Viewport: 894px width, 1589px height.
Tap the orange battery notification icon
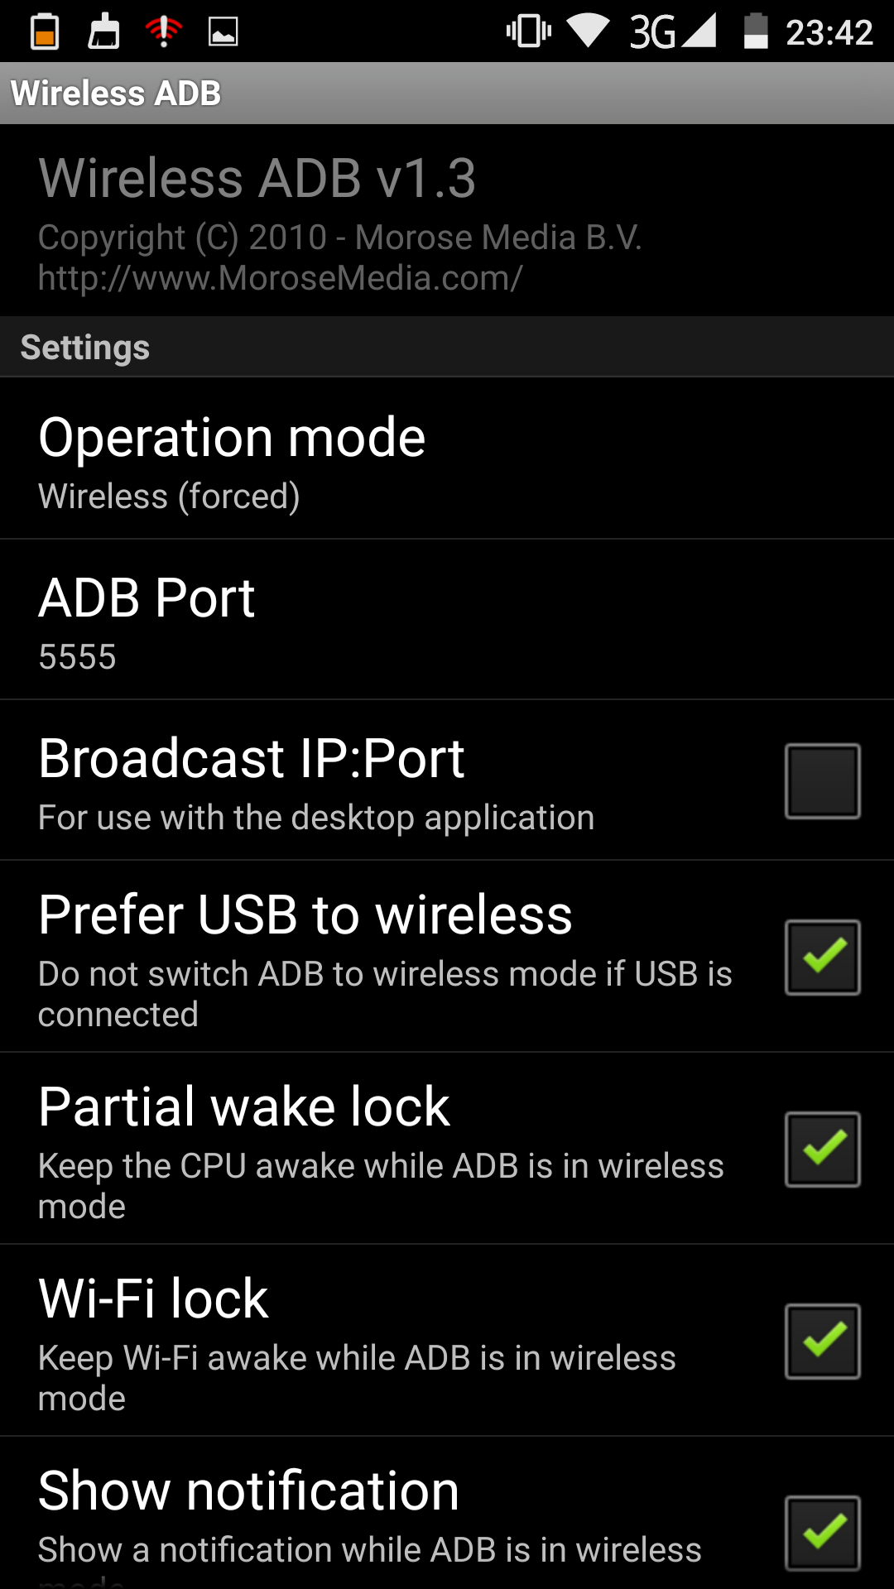coord(45,31)
